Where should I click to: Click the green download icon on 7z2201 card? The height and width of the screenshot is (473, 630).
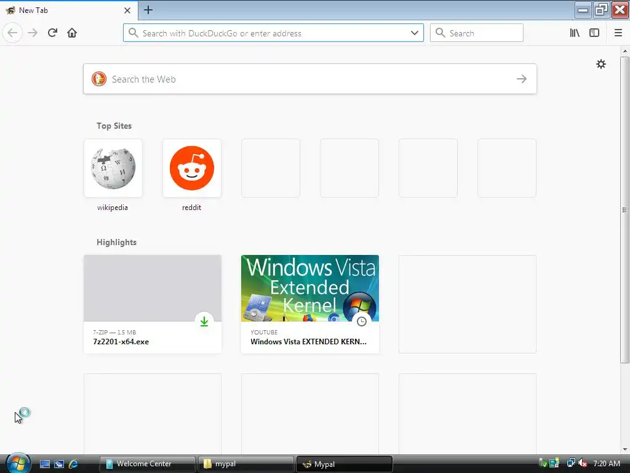point(204,321)
